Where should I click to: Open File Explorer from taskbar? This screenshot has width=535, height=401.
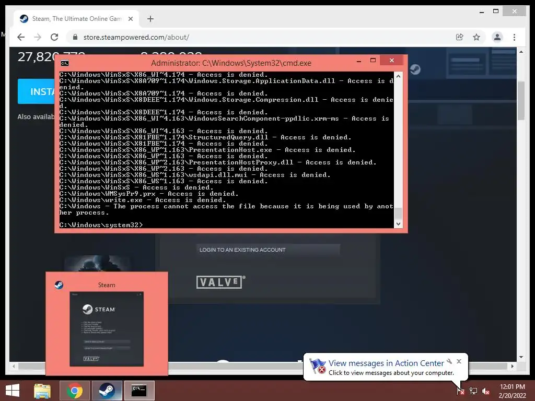(42, 391)
